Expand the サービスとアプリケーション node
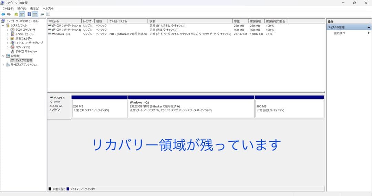 [x=3, y=64]
